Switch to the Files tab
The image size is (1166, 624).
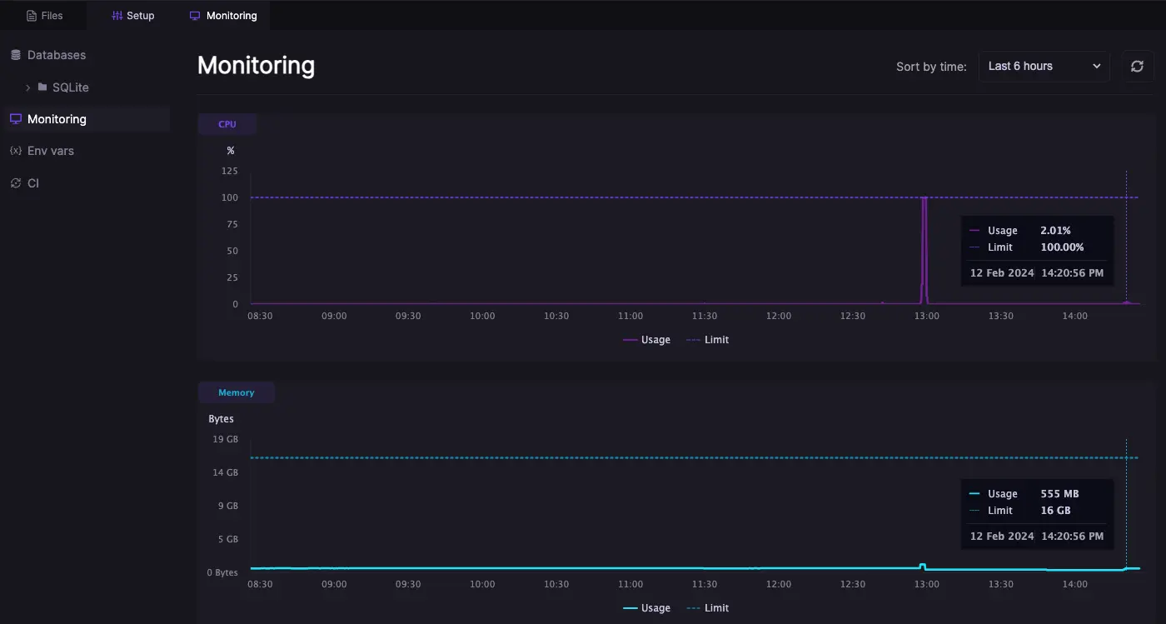click(44, 16)
